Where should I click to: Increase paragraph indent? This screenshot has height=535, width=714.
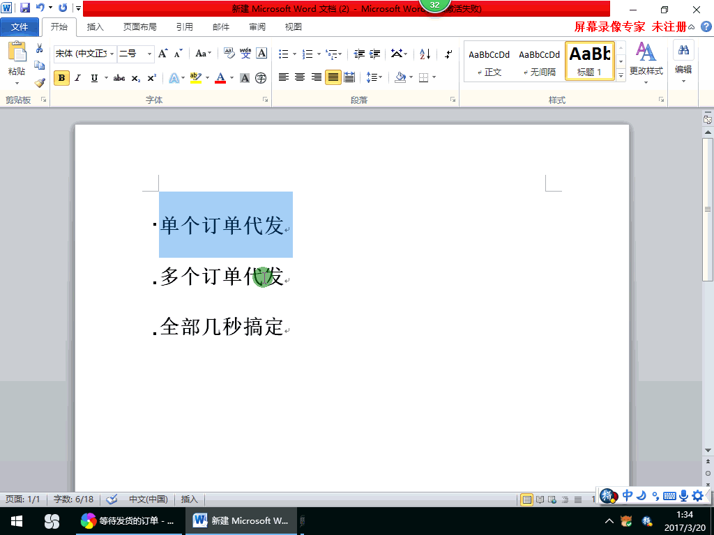pos(374,54)
